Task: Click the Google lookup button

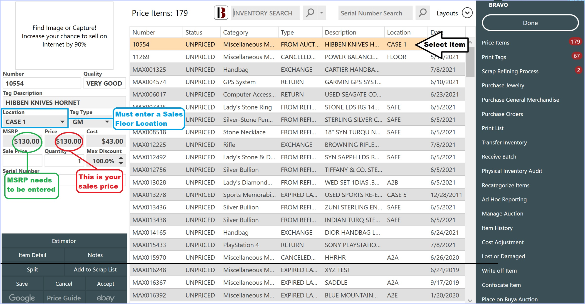Action: pyautogui.click(x=22, y=298)
